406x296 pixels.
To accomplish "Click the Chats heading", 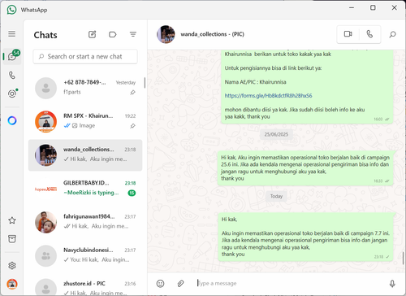I will tap(45, 35).
